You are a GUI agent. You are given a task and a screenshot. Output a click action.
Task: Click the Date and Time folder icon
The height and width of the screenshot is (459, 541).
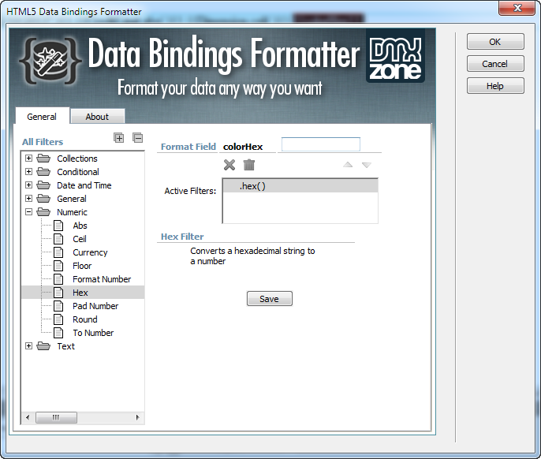[43, 185]
